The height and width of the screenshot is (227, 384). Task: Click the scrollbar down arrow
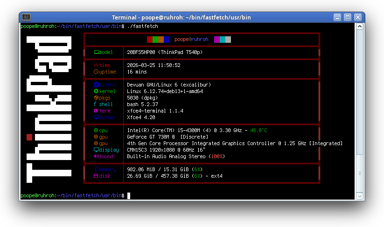coord(360,196)
